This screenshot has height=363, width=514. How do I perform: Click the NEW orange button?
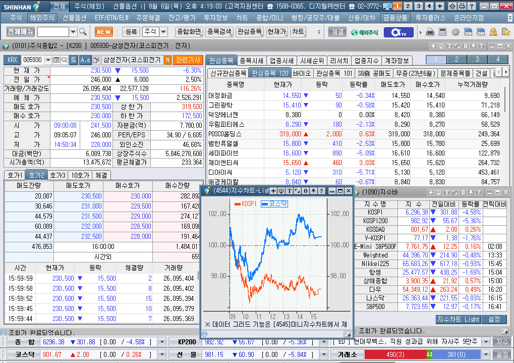tap(104, 32)
